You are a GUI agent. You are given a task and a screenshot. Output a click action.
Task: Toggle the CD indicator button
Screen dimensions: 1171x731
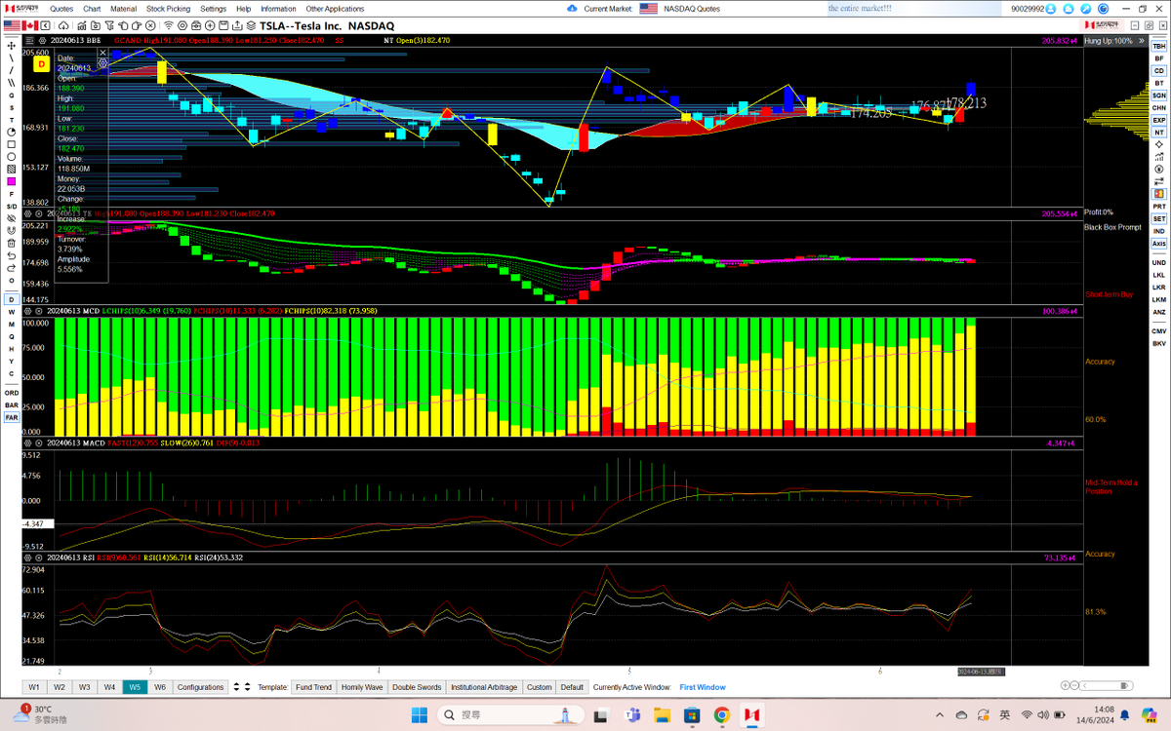click(1158, 71)
